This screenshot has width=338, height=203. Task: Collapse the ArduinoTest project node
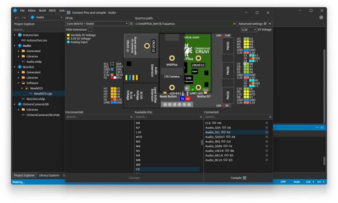coord(15,35)
